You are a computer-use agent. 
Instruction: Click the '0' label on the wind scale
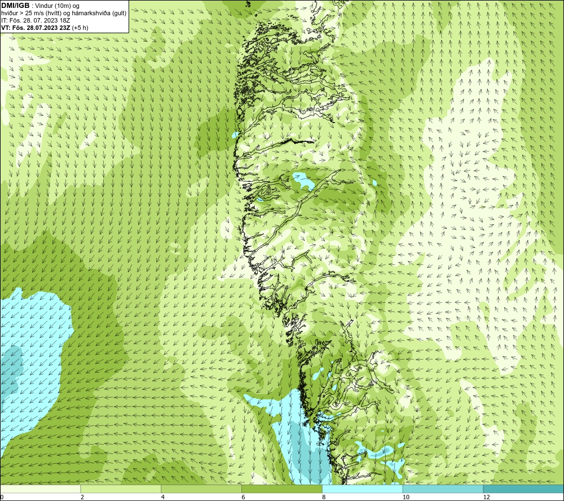(x=2, y=497)
